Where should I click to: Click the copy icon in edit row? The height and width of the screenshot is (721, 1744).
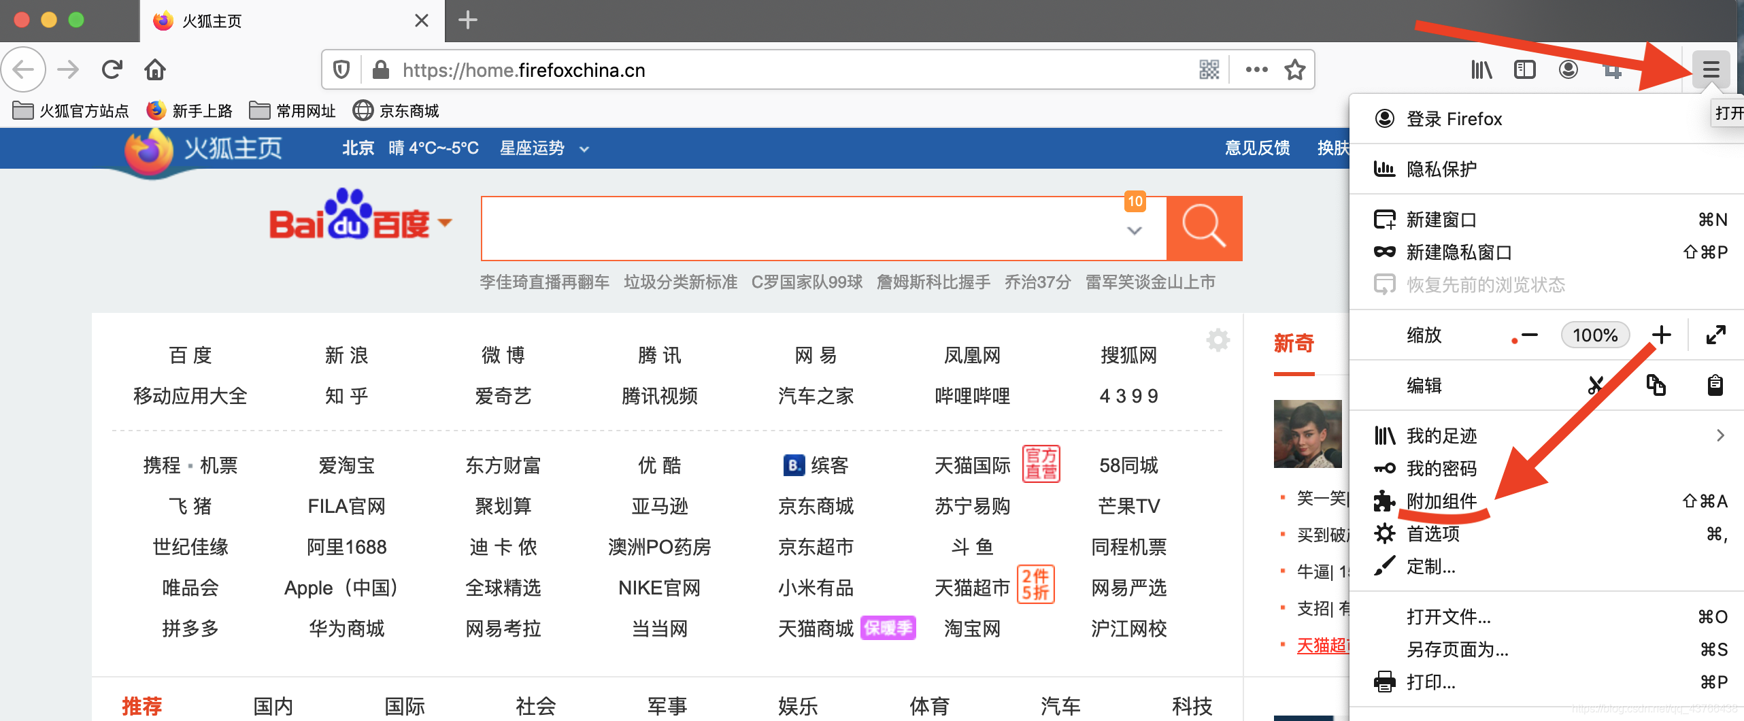pyautogui.click(x=1656, y=385)
